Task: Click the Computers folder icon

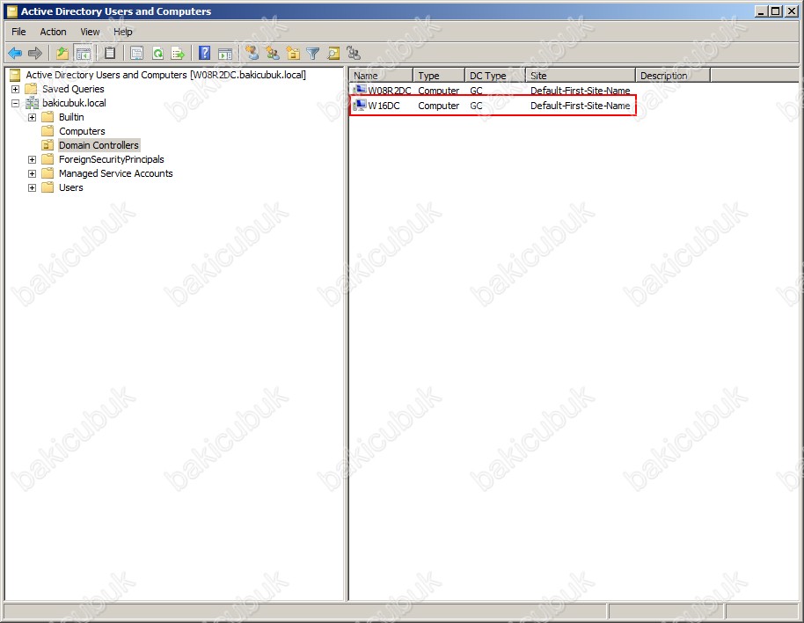Action: point(48,131)
